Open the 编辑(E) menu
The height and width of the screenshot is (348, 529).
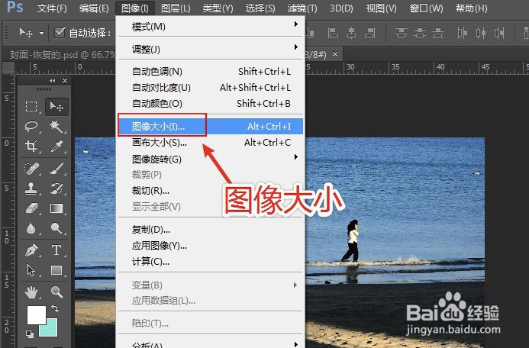94,8
